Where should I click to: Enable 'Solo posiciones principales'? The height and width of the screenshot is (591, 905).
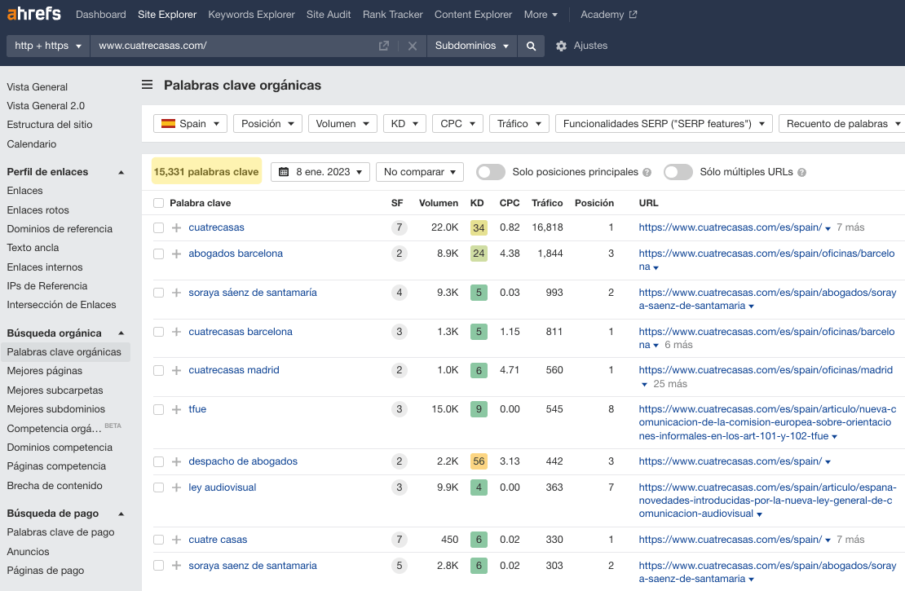click(x=491, y=172)
